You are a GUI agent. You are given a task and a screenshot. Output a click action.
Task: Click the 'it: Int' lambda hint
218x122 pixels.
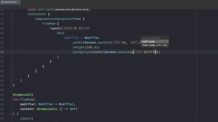click(x=85, y=28)
